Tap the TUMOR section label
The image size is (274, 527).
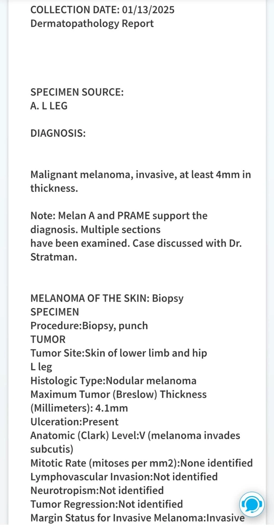click(x=48, y=339)
